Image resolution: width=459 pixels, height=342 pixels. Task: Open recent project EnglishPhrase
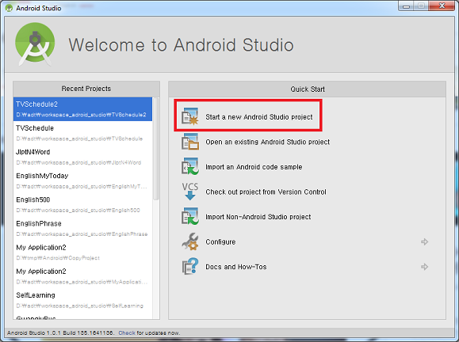(83, 229)
